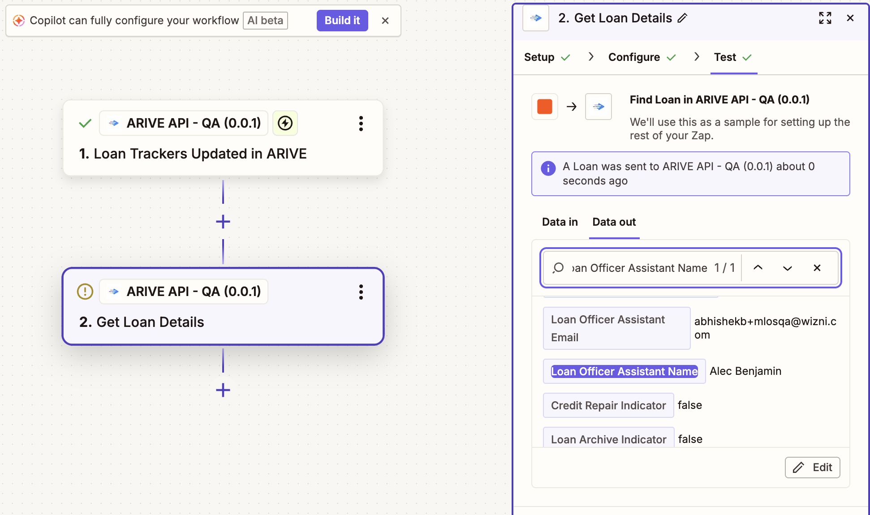Go to previous search result
This screenshot has width=870, height=515.
[758, 268]
